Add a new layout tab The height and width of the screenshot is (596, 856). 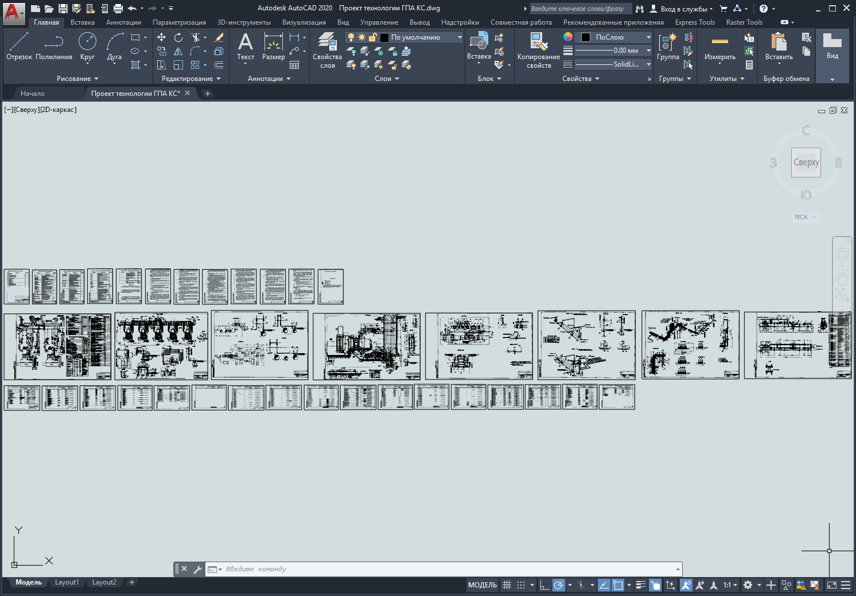(x=132, y=582)
